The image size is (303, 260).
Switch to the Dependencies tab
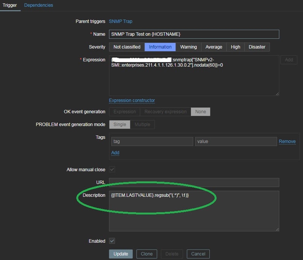38,5
